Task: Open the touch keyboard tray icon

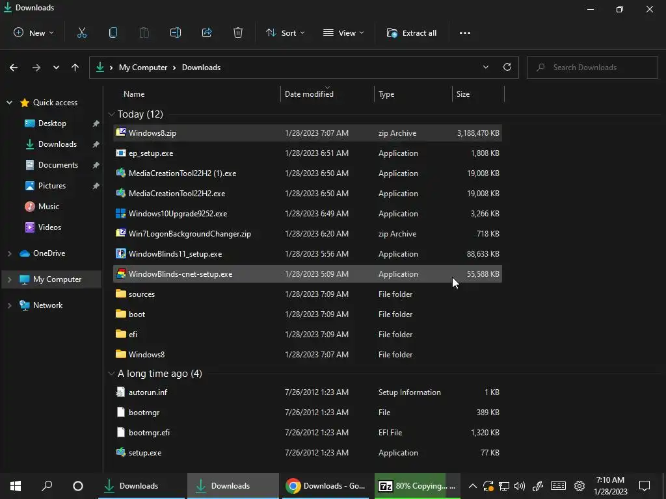Action: tap(558, 486)
